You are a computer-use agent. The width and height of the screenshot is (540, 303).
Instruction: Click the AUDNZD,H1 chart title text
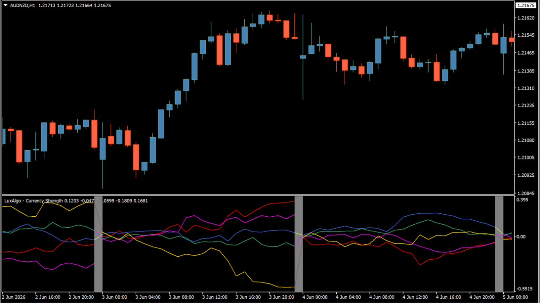point(23,5)
